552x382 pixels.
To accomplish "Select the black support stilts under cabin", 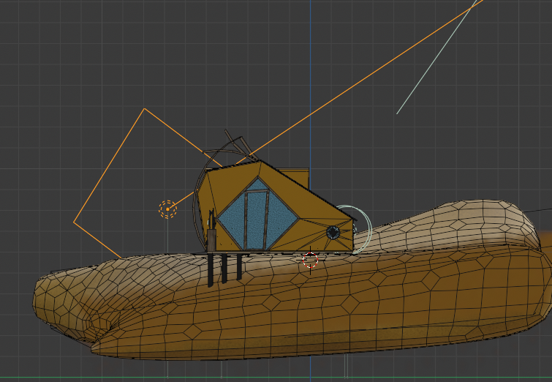I will pyautogui.click(x=224, y=269).
